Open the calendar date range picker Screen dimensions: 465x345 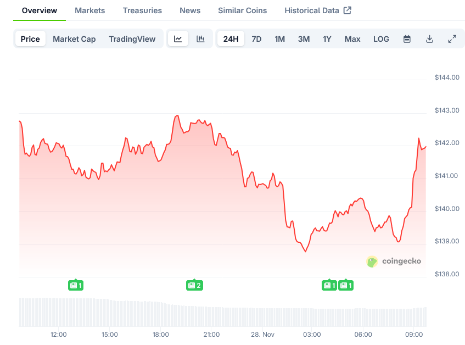(x=407, y=39)
